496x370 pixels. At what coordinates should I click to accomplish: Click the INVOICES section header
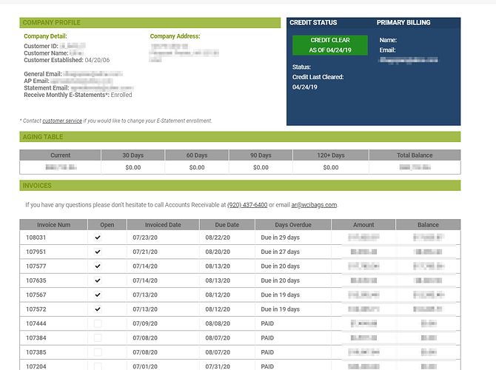tap(240, 186)
